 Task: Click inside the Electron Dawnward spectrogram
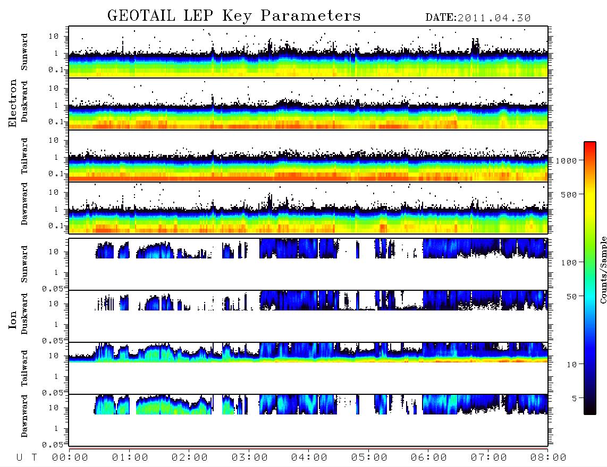(308, 208)
